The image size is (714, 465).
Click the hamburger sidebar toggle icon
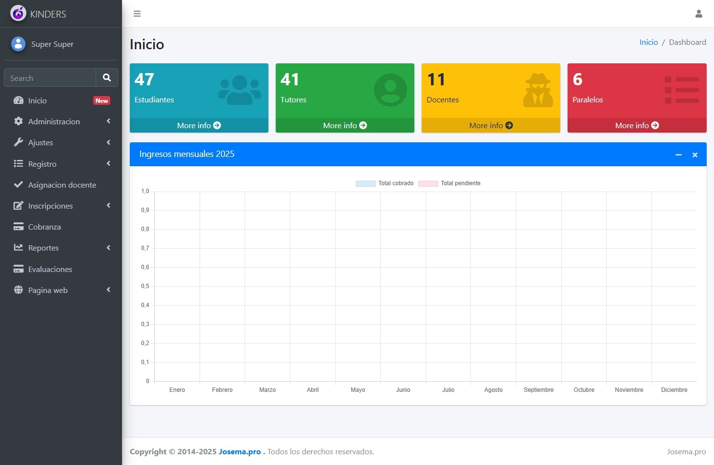click(x=137, y=14)
